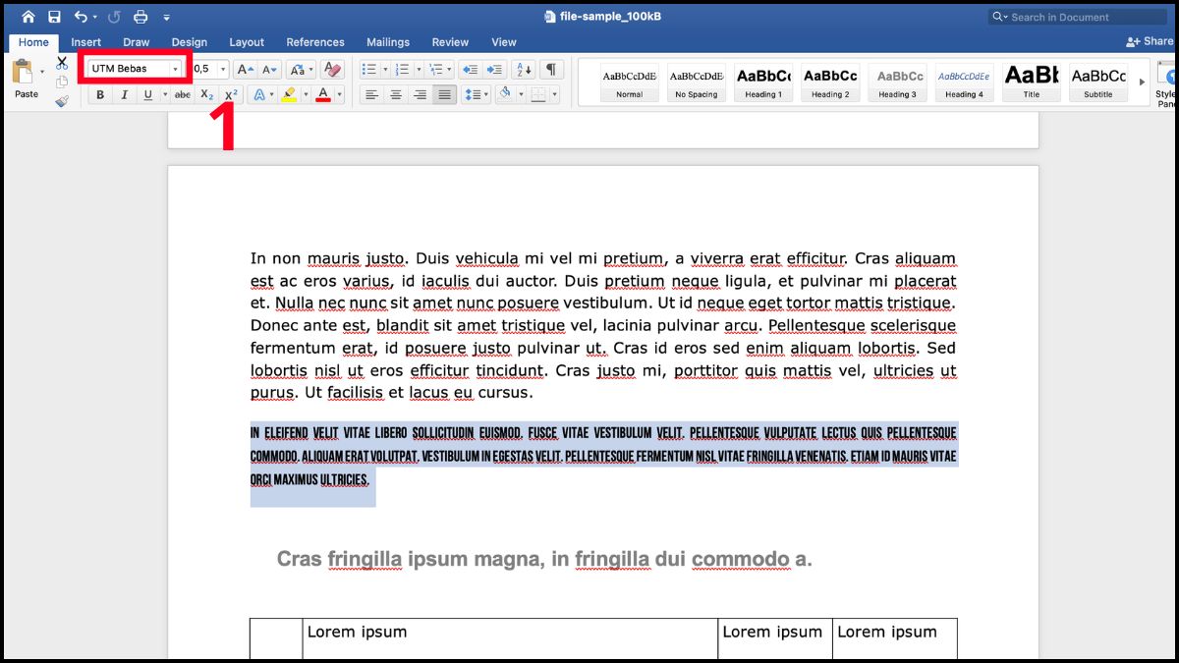Toggle paragraph marks (¶) display
This screenshot has width=1179, height=663.
(551, 70)
